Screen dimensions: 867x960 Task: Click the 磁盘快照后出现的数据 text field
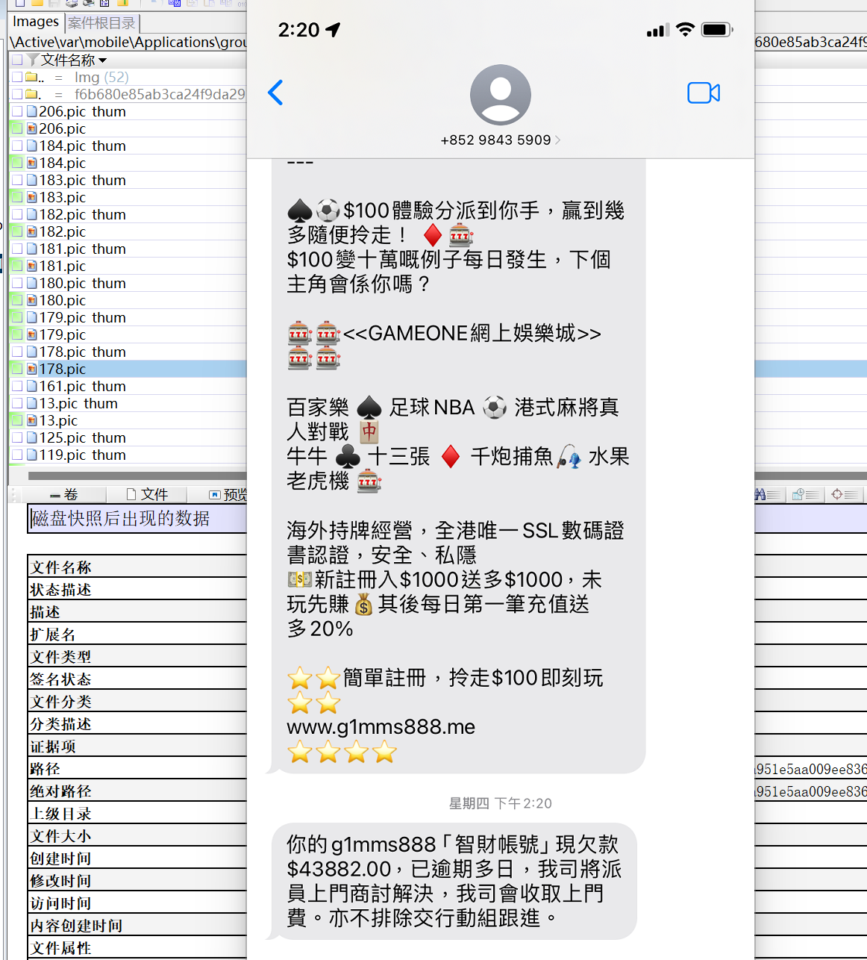[137, 518]
